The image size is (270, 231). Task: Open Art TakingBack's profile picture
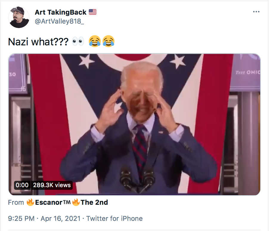pyautogui.click(x=19, y=17)
